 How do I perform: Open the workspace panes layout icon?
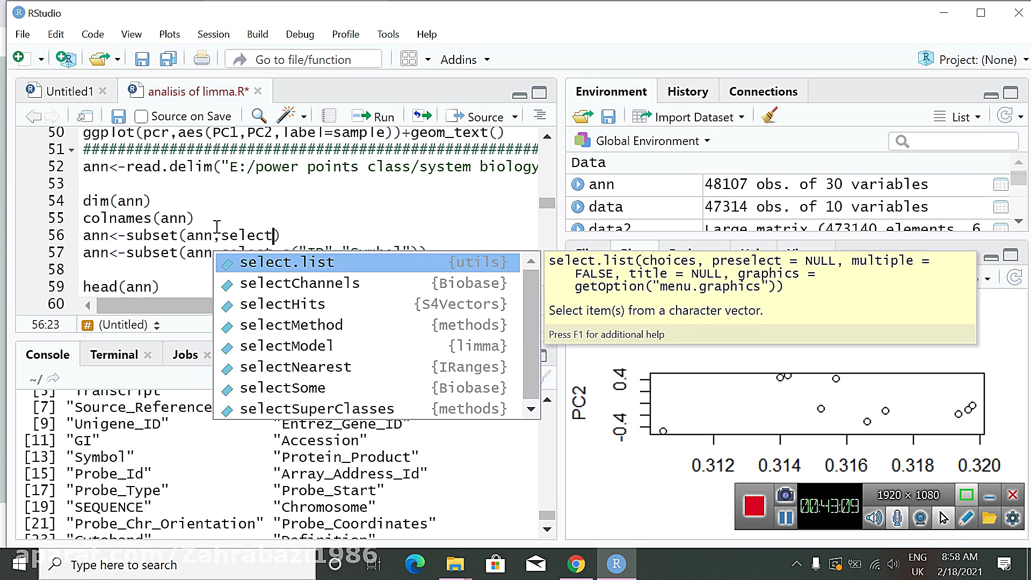point(409,59)
